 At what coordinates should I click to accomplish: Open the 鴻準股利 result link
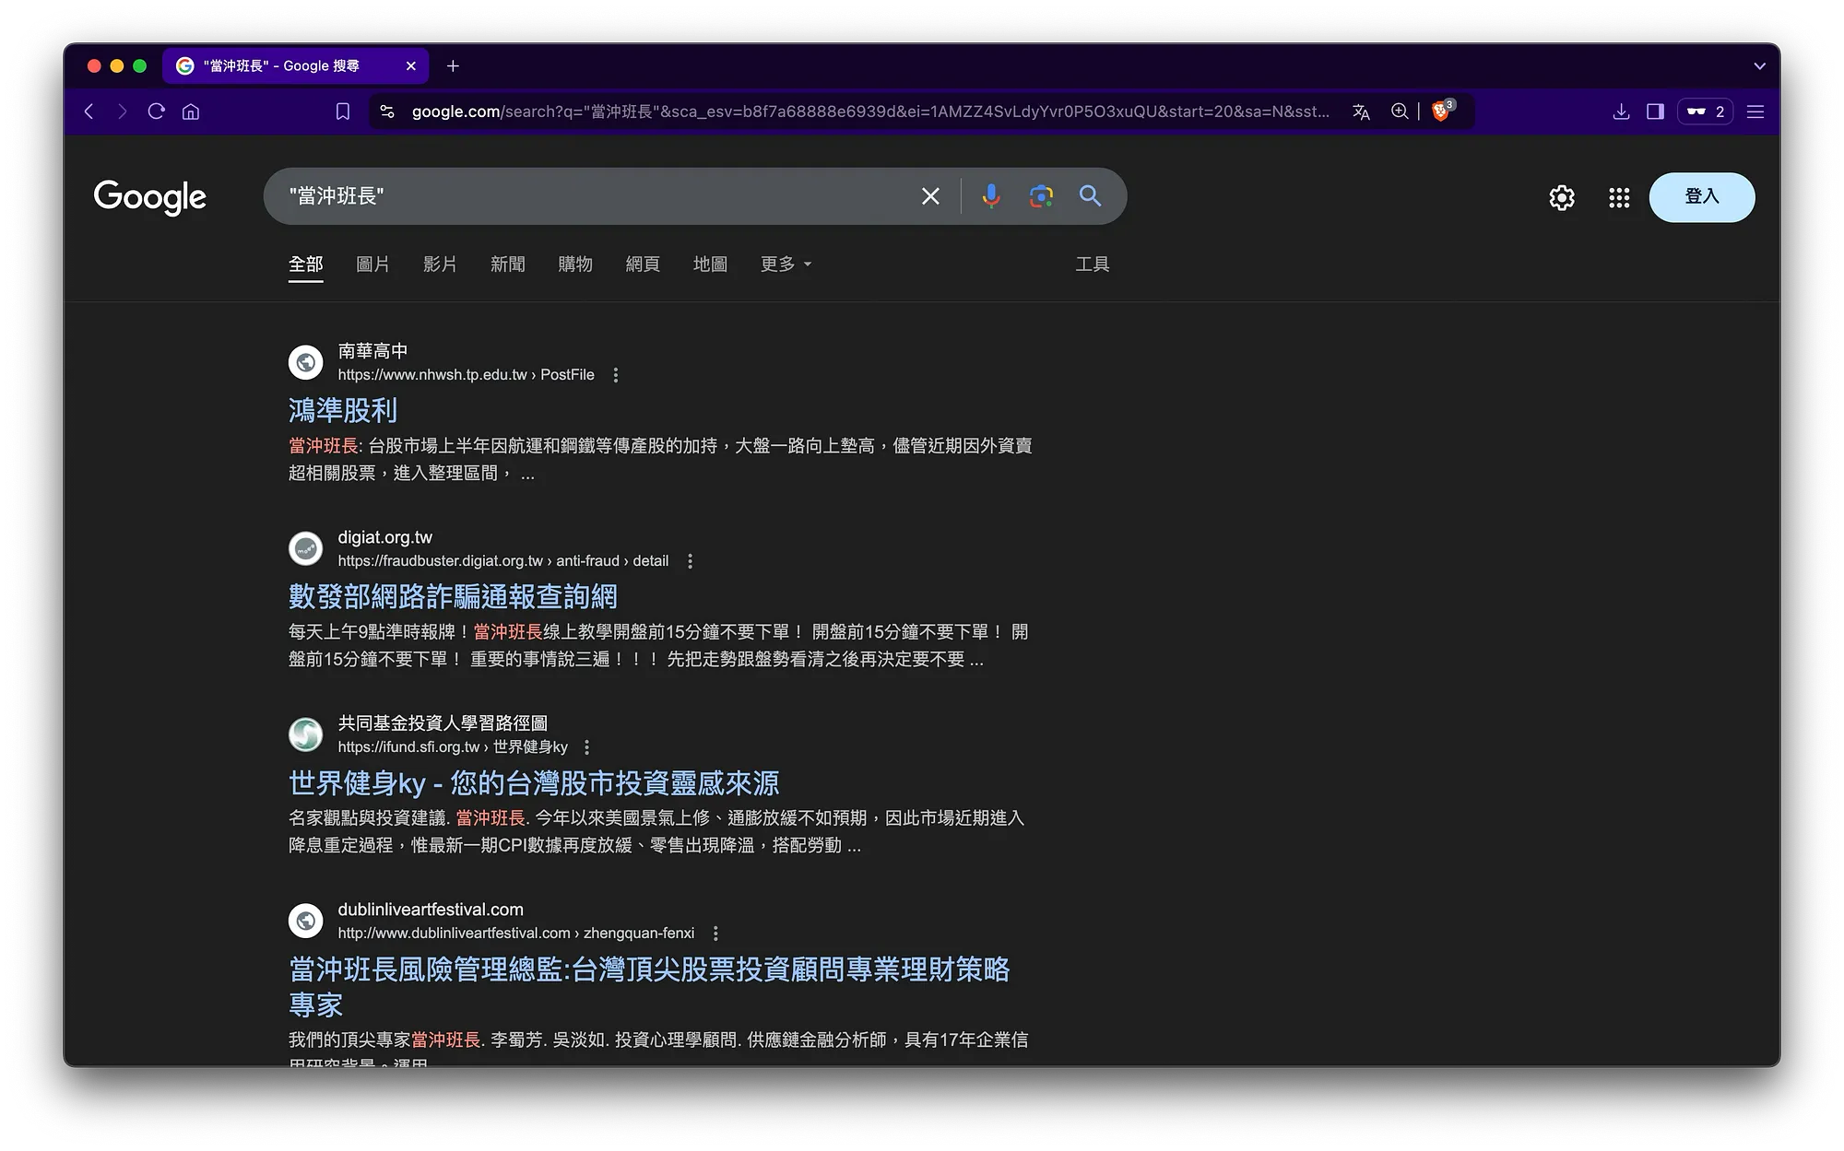(x=343, y=410)
